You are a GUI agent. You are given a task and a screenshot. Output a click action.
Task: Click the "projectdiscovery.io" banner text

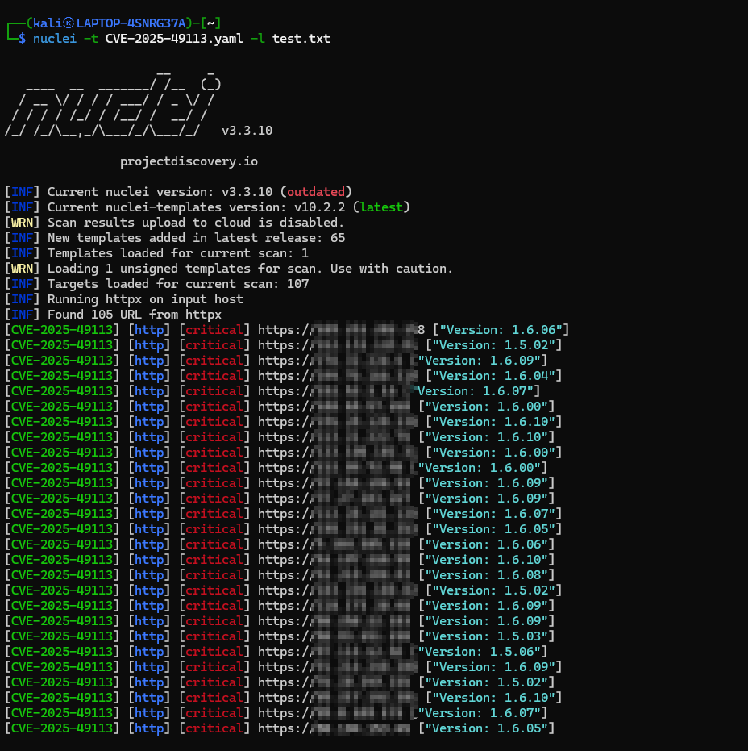pos(189,161)
